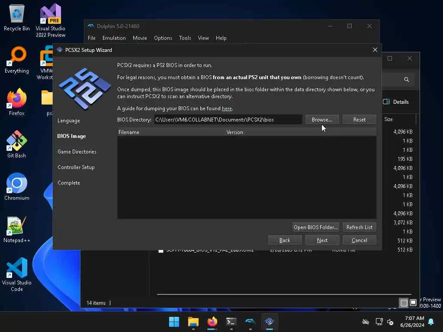Select Language step in wizard sidebar
The image size is (443, 332).
click(x=69, y=121)
